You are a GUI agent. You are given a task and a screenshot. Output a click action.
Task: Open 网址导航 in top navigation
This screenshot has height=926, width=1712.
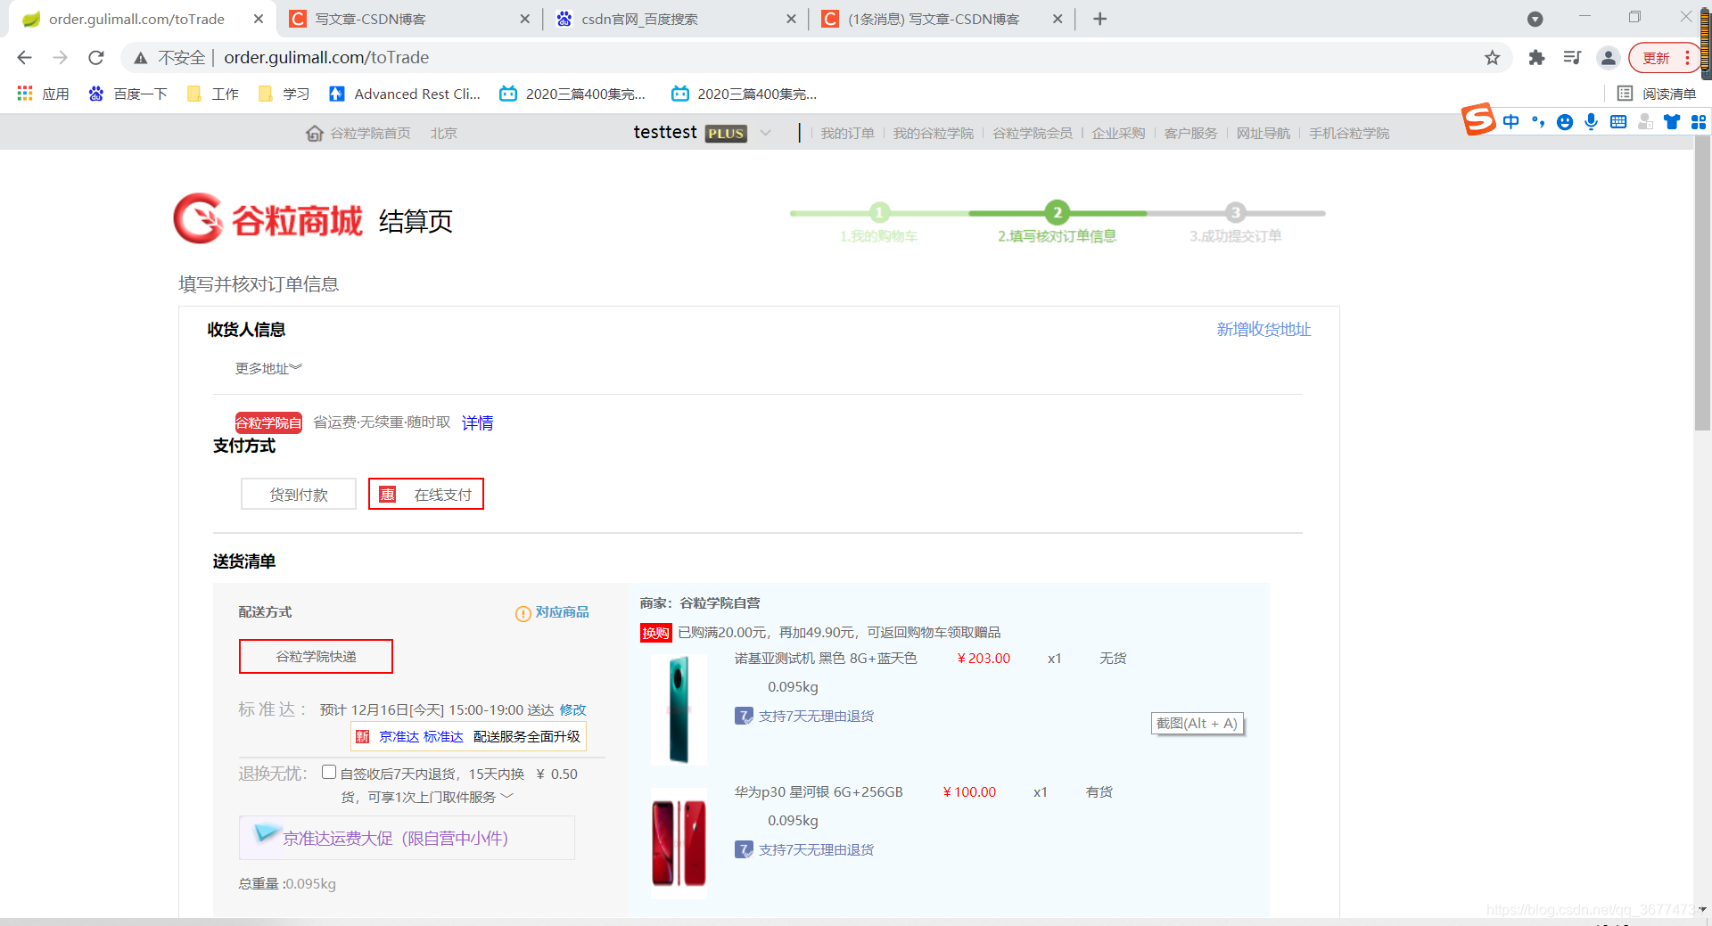coord(1263,133)
